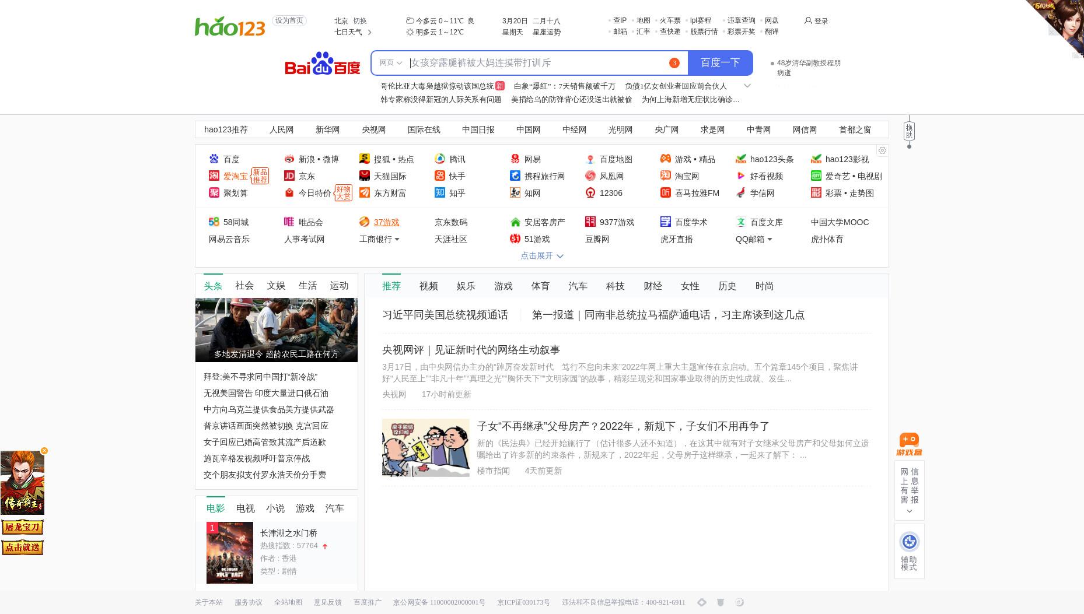This screenshot has width=1084, height=614.
Task: Open 凤凰网 icon
Action: pos(590,176)
